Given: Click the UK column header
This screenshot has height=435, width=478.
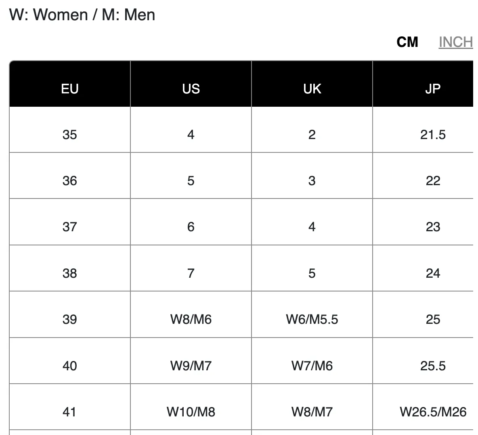Looking at the screenshot, I should tap(312, 84).
